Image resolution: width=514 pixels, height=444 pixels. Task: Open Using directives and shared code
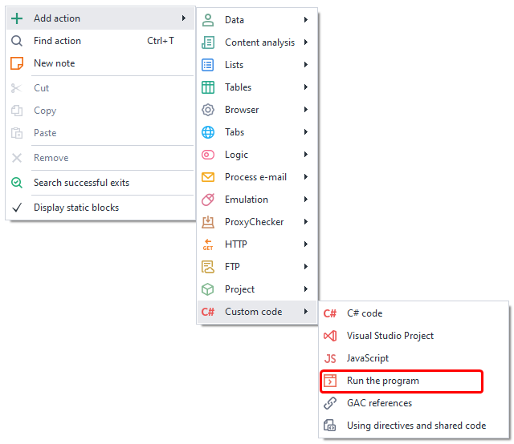pyautogui.click(x=415, y=426)
